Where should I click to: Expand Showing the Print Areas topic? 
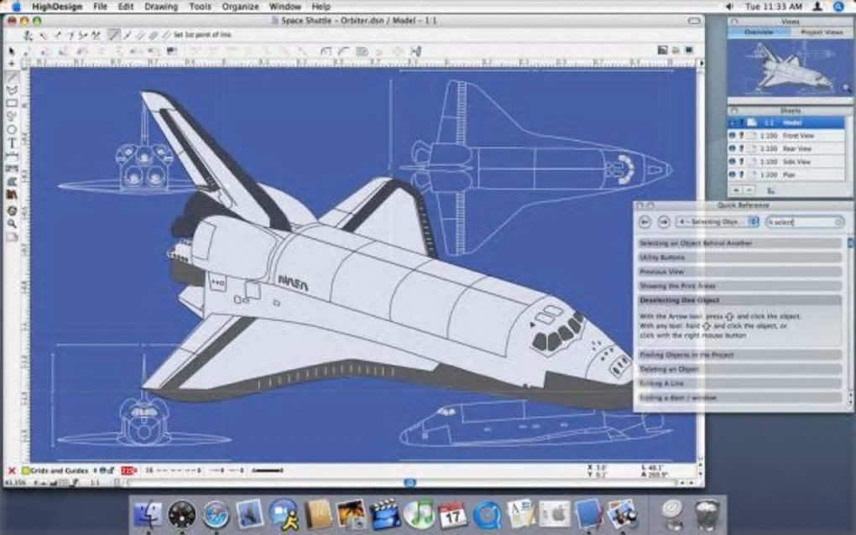[739, 286]
